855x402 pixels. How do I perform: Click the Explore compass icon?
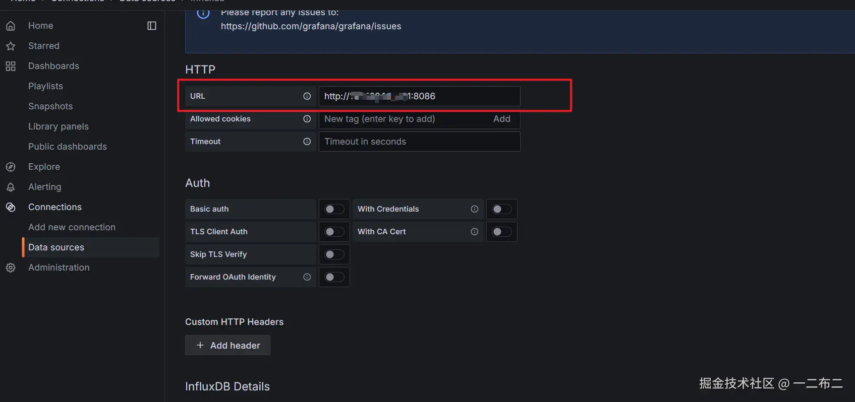[11, 167]
